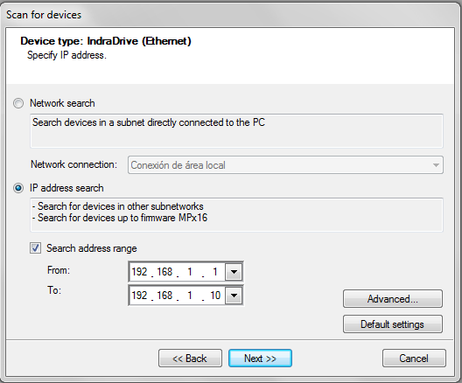This screenshot has height=383, width=462.
Task: Click the first octet 192 in the From field
Action: (139, 272)
